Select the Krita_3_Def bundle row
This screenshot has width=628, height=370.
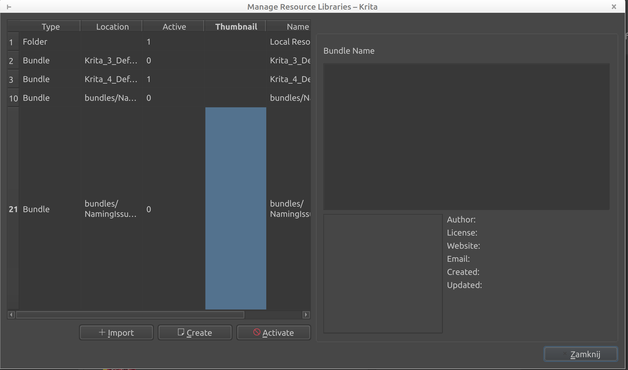[x=110, y=61]
